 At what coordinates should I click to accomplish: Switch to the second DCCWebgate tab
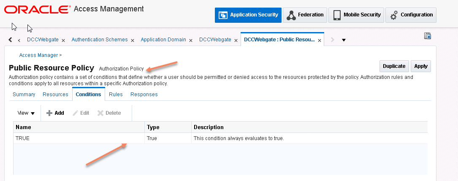(x=215, y=39)
